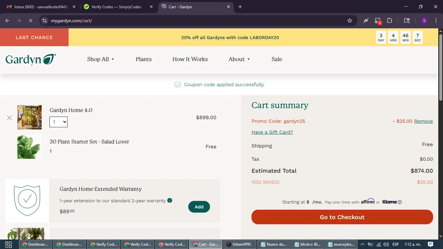View site information icon in address bar

(x=45, y=21)
